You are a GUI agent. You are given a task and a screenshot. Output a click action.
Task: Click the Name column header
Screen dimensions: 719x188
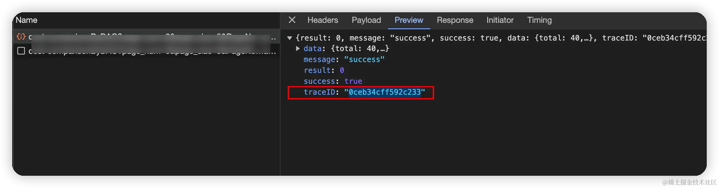tap(27, 20)
